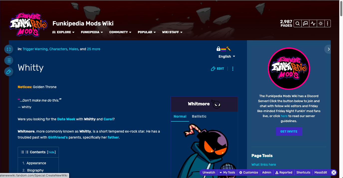This screenshot has height=178, width=343.
Task: Click the rainbow pride flag indicator icon
Action: [x=224, y=49]
